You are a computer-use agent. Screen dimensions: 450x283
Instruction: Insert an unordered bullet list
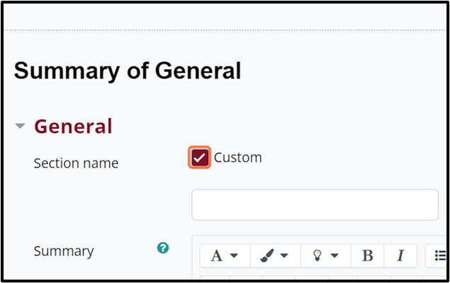(x=439, y=255)
